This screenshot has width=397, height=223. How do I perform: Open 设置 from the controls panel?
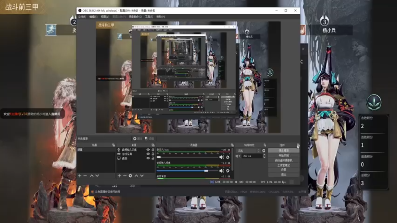point(284,170)
